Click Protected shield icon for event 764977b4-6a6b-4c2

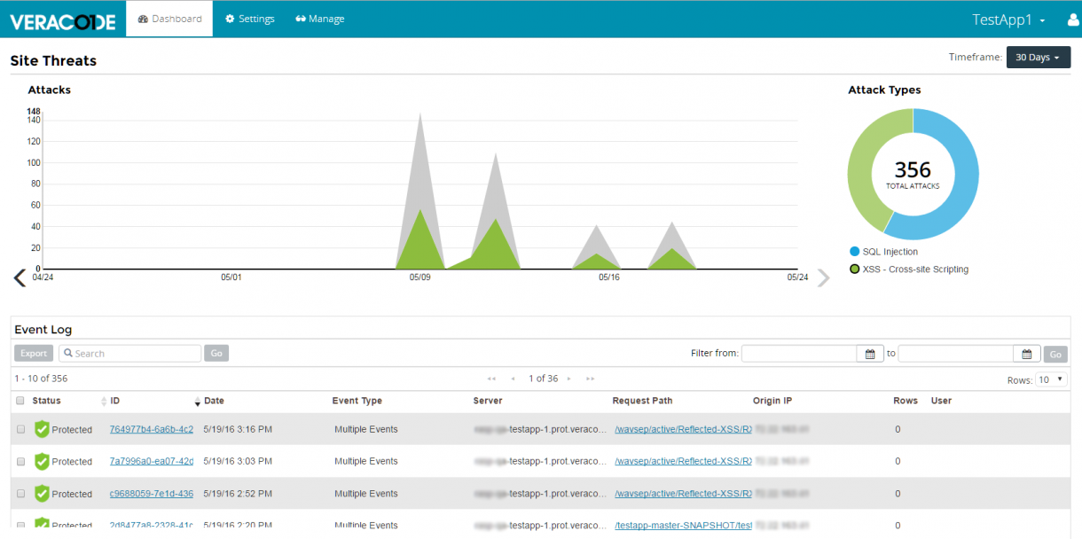pyautogui.click(x=42, y=429)
